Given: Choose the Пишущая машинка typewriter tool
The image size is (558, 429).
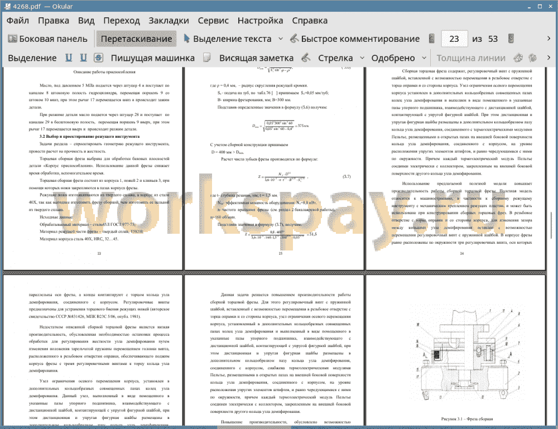Looking at the screenshot, I should 153,58.
